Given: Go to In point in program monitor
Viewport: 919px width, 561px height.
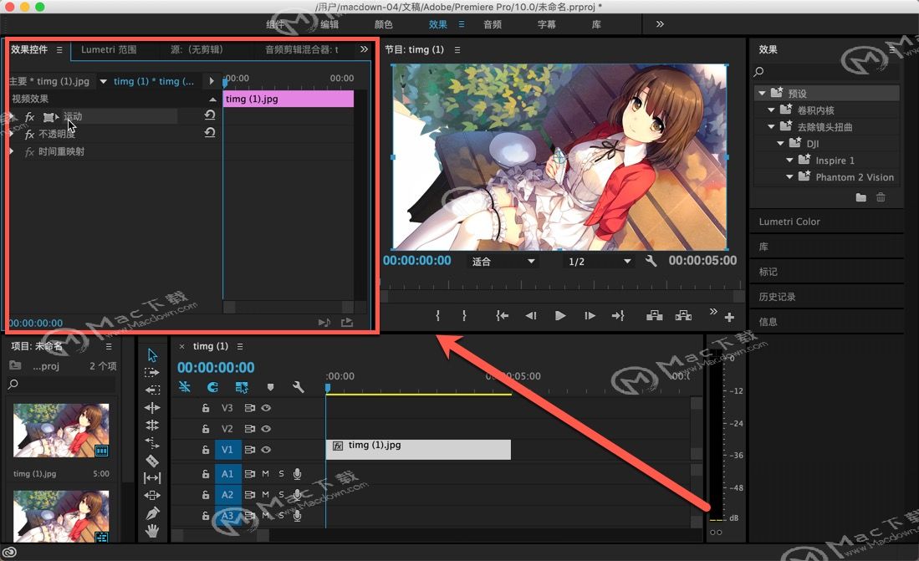Looking at the screenshot, I should [502, 316].
